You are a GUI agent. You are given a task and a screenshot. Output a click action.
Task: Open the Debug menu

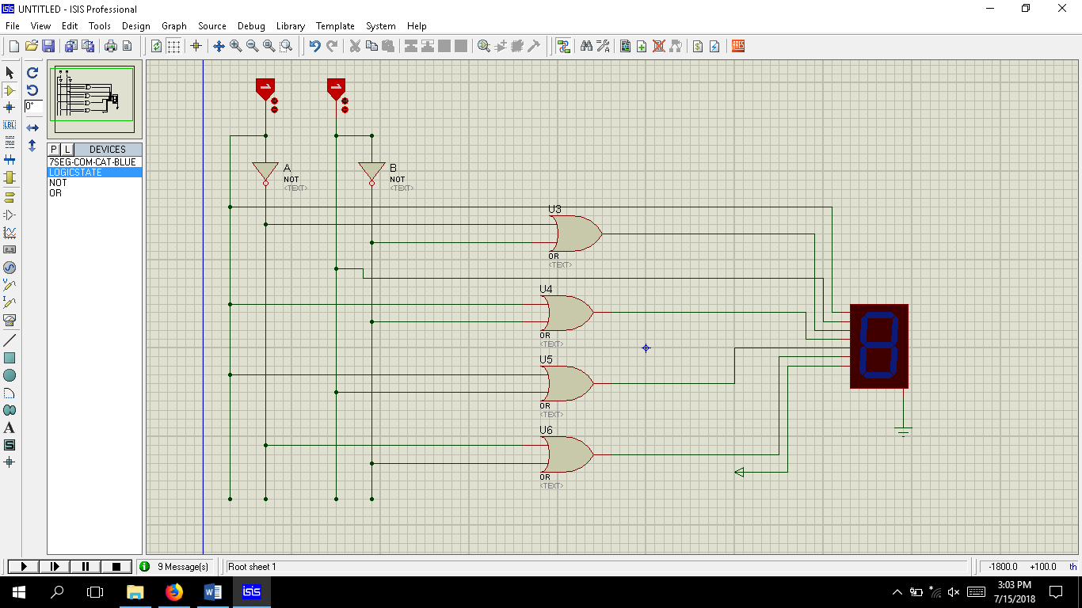251,26
